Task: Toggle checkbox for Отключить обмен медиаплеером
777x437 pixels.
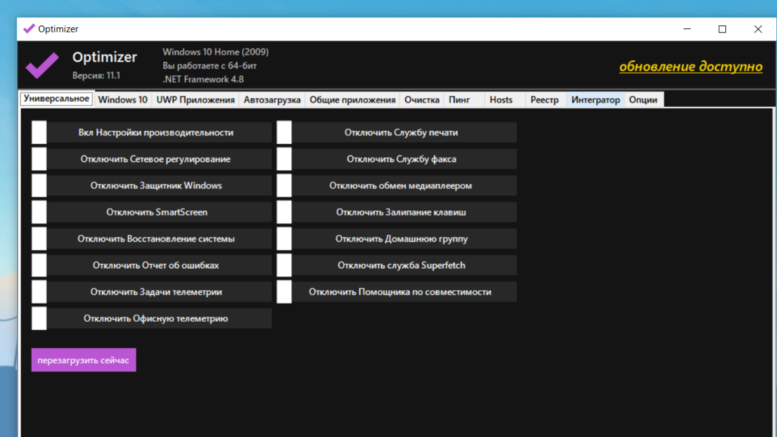Action: [x=284, y=186]
